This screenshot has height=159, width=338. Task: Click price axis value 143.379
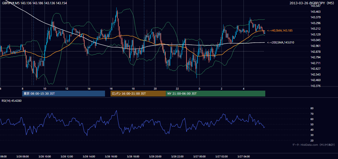[x=316, y=17]
